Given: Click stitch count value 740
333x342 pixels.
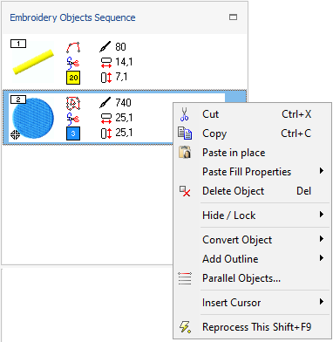Looking at the screenshot, I should click(124, 103).
